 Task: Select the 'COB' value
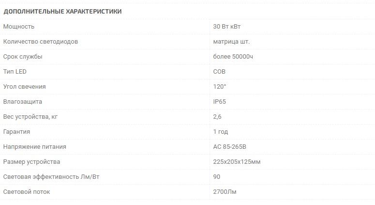coord(219,72)
